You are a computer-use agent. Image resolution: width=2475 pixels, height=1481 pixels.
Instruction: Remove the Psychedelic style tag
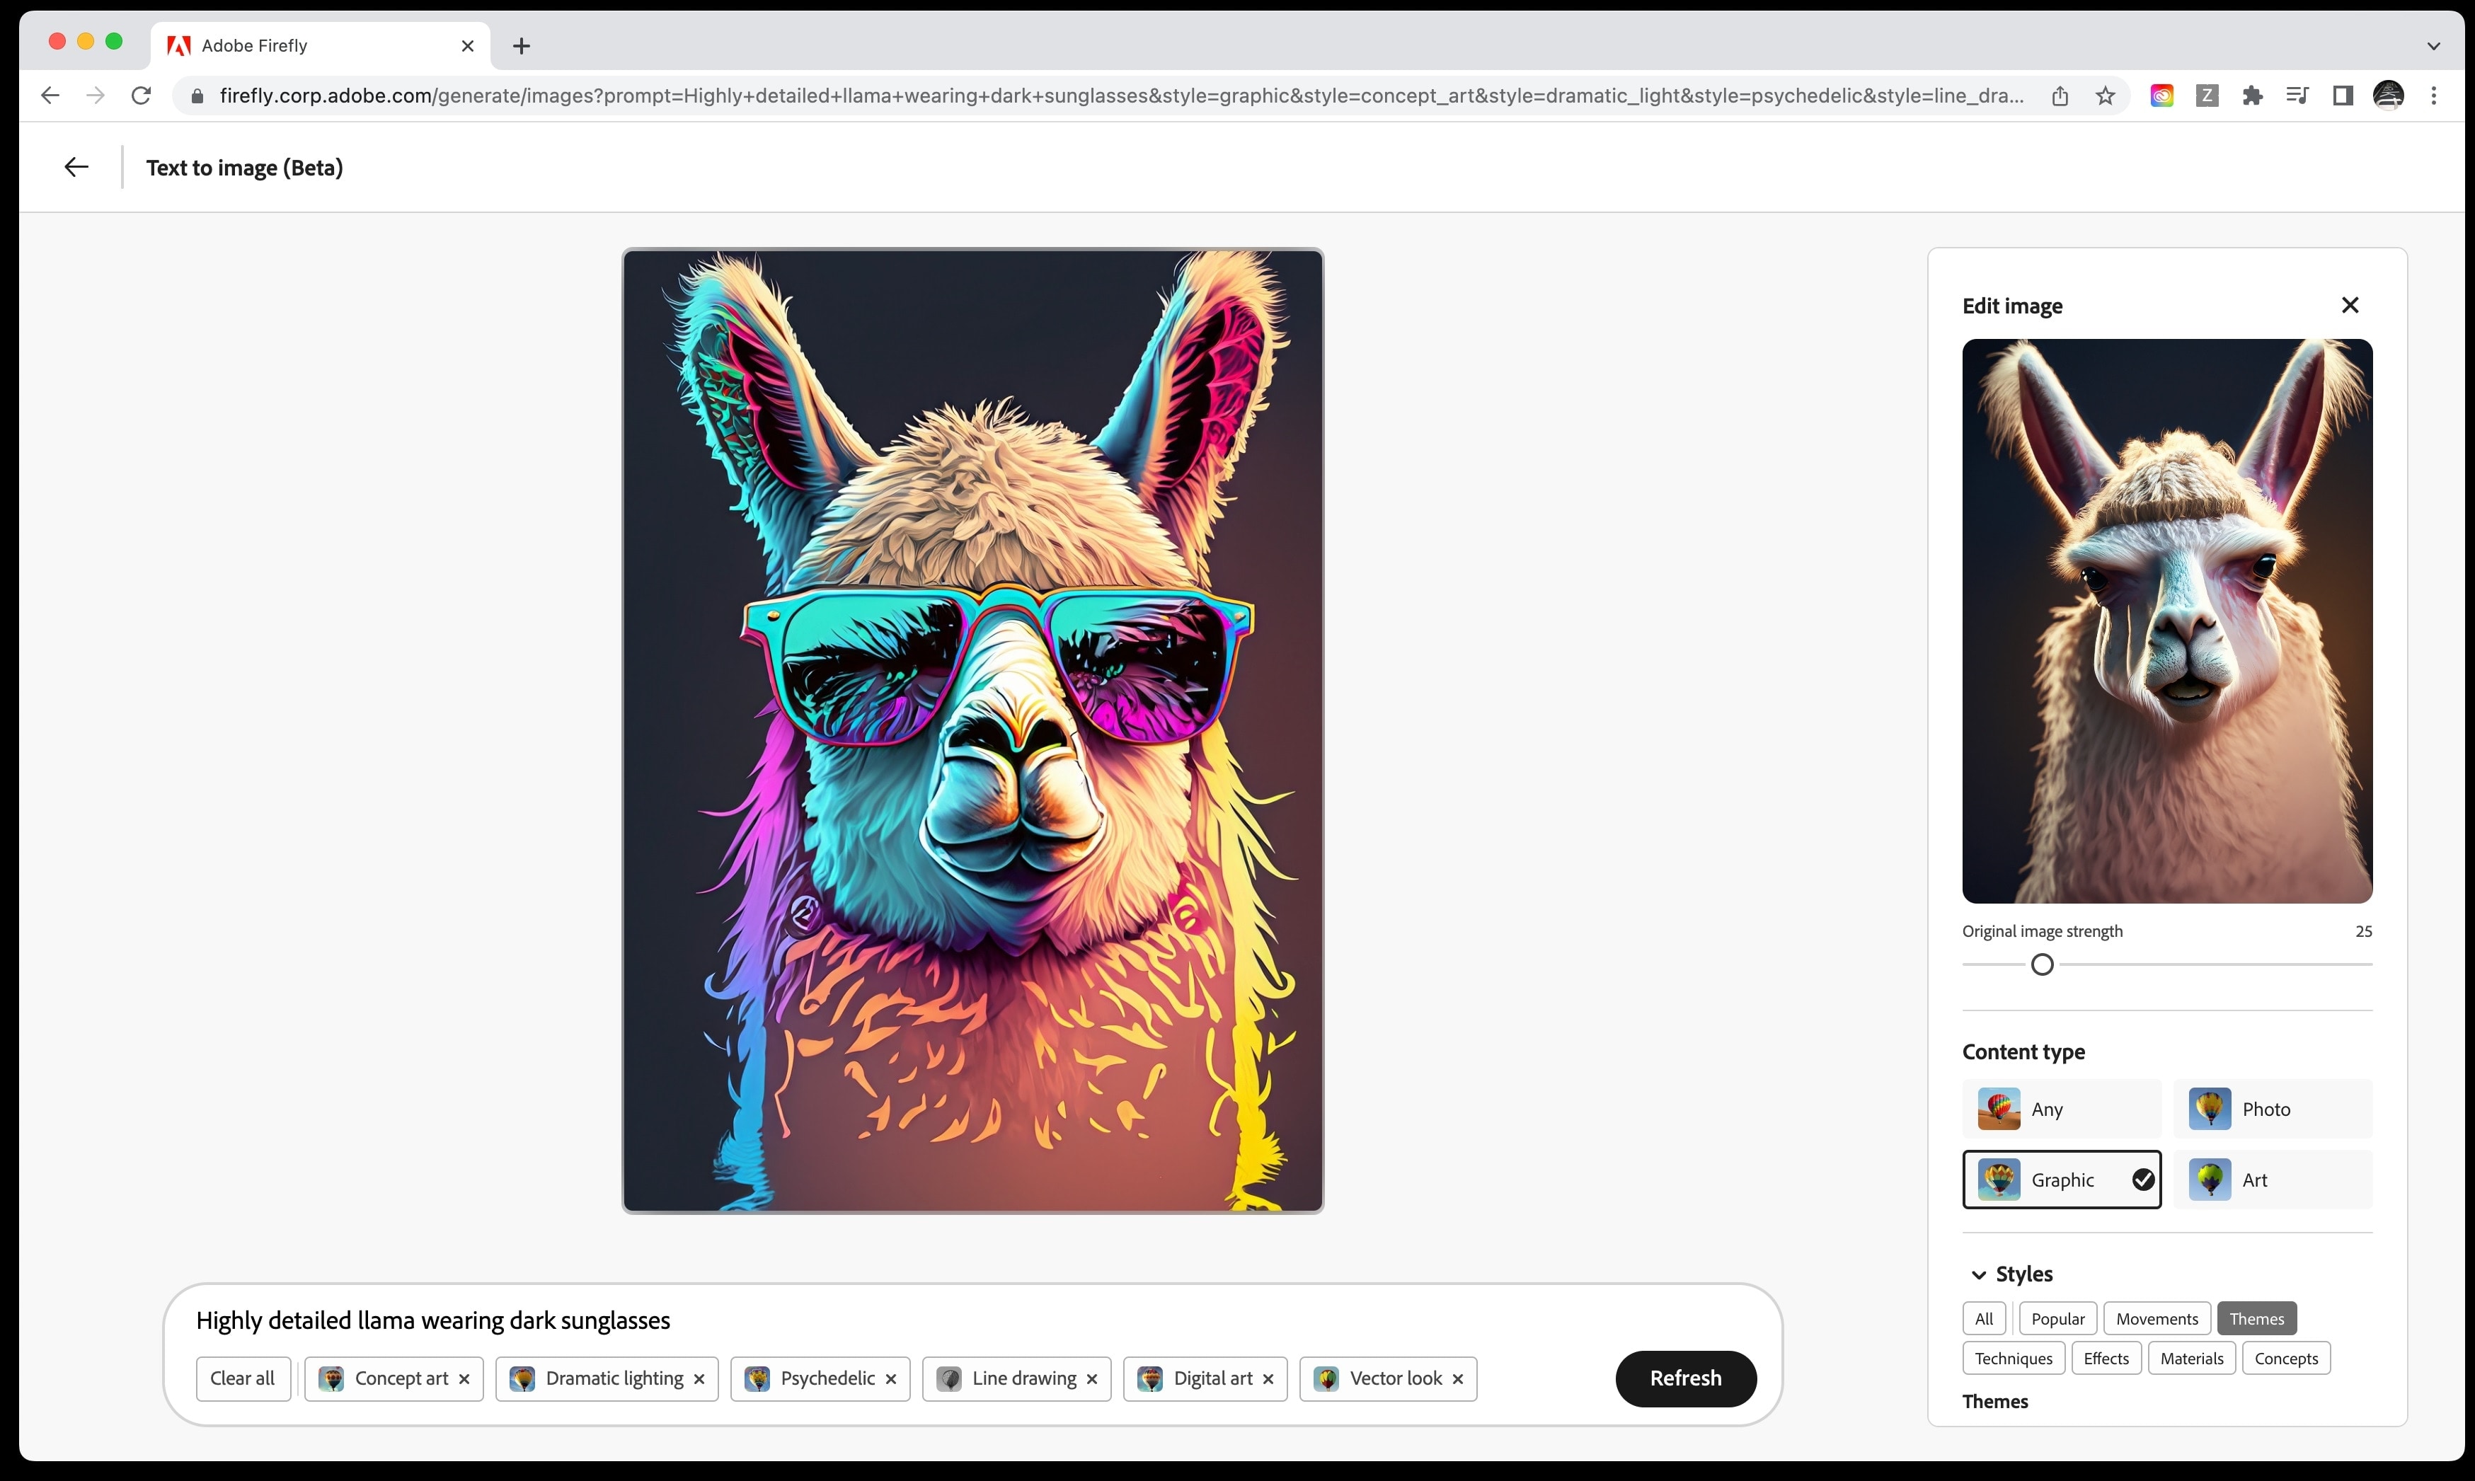tap(890, 1378)
